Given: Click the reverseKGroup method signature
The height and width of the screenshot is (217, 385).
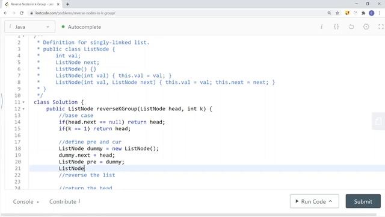Looking at the screenshot, I should click(x=129, y=108).
